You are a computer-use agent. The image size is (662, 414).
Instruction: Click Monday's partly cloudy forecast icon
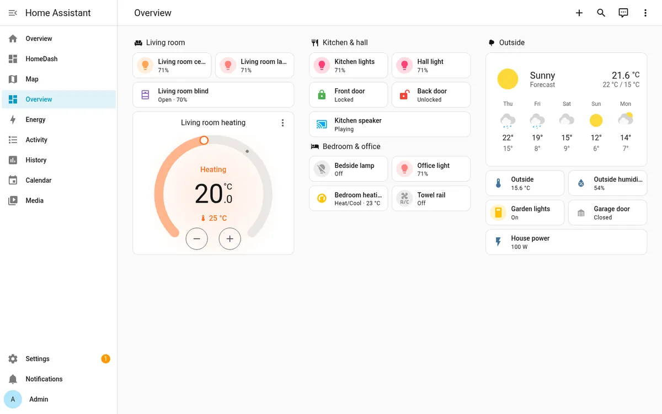(626, 119)
